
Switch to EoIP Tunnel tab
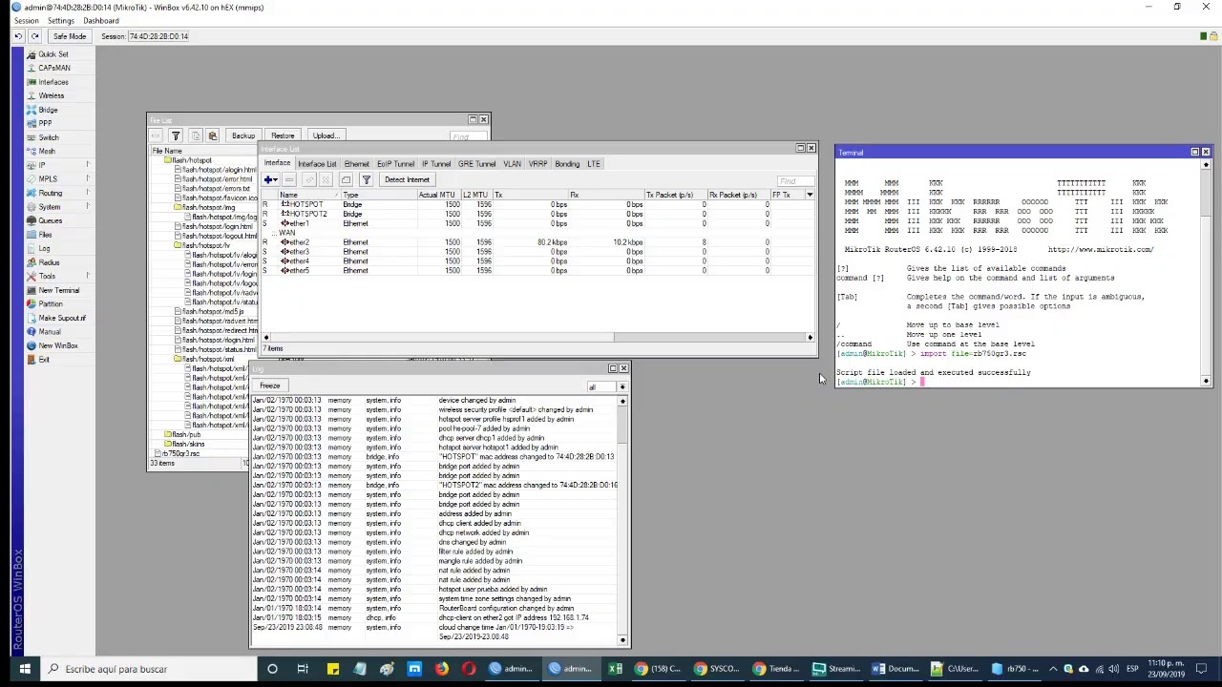pyautogui.click(x=395, y=164)
